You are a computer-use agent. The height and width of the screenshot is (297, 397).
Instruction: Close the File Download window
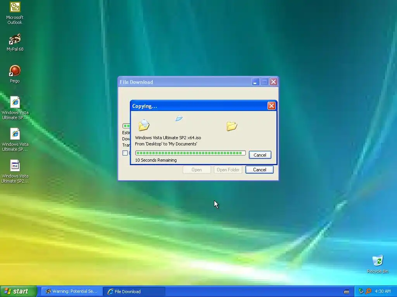273,82
